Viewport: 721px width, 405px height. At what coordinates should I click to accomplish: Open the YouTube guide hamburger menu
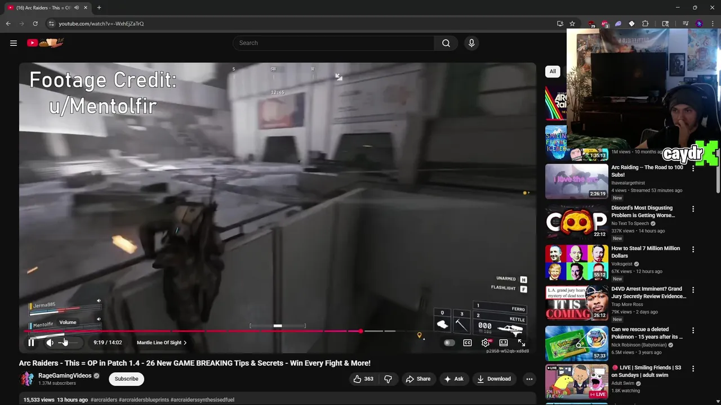point(14,43)
